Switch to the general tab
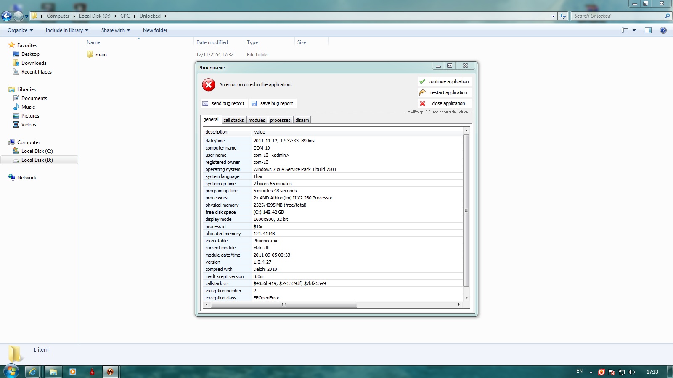Viewport: 673px width, 378px height. [211, 119]
